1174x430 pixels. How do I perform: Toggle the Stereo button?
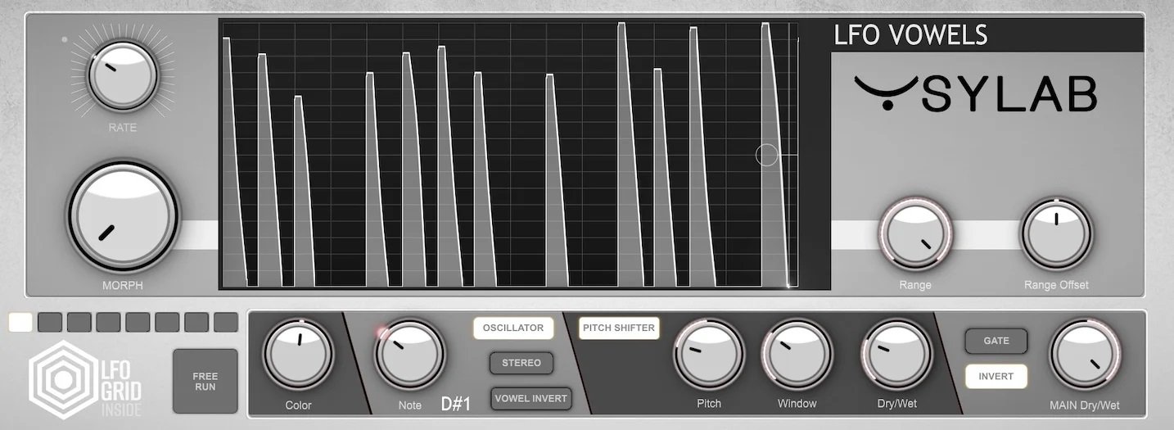(522, 363)
